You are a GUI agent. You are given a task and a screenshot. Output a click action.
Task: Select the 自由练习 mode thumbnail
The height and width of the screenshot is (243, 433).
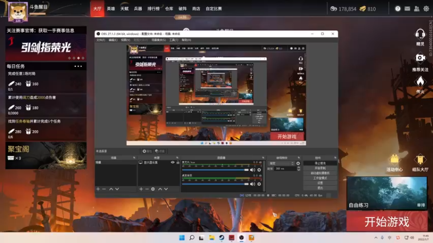point(387,193)
